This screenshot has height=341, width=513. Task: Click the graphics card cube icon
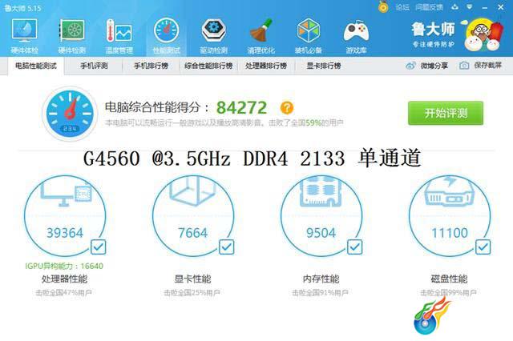tap(192, 191)
